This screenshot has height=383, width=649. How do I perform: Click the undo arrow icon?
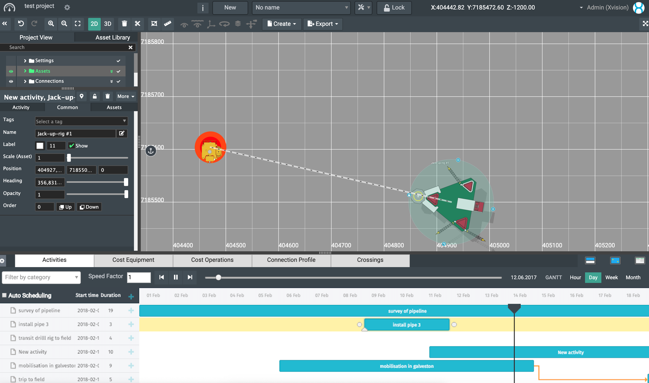[x=21, y=24]
